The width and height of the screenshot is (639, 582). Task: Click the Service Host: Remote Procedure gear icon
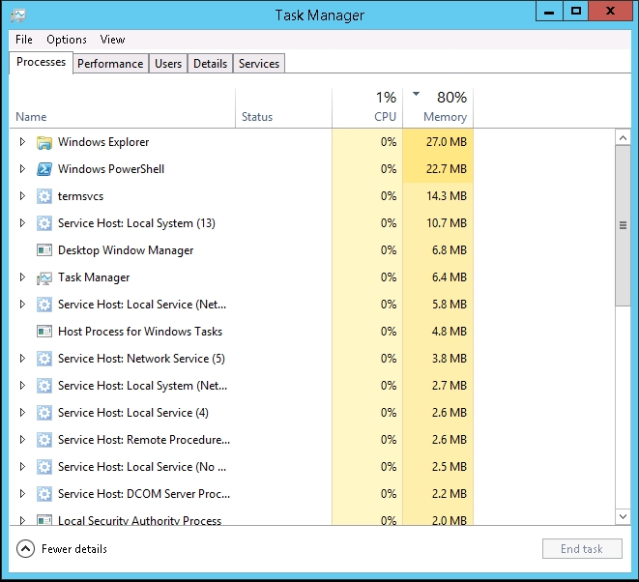click(x=44, y=440)
